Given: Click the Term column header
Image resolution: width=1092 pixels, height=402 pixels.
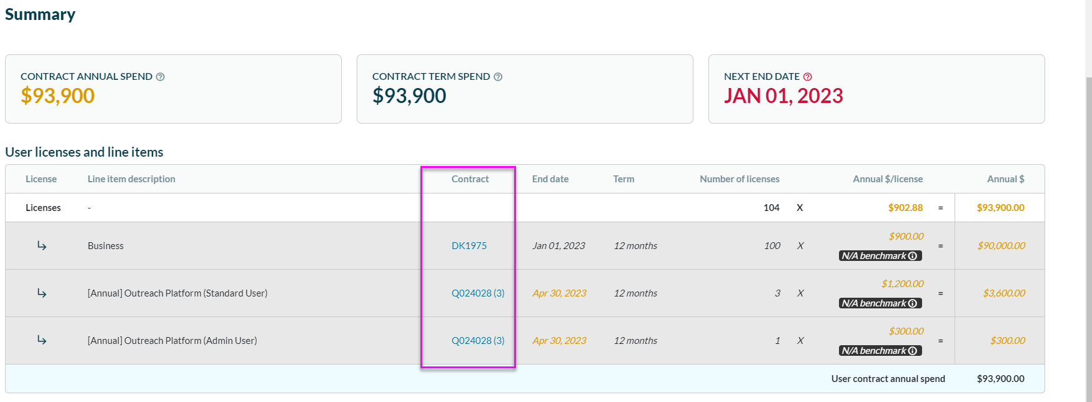Looking at the screenshot, I should point(623,179).
